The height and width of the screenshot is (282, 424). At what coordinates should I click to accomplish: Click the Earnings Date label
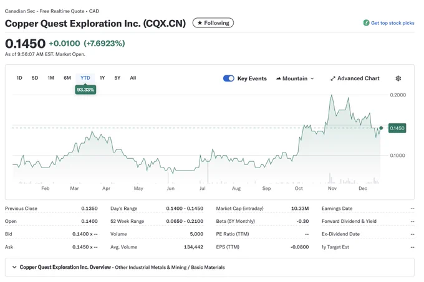[337, 209]
